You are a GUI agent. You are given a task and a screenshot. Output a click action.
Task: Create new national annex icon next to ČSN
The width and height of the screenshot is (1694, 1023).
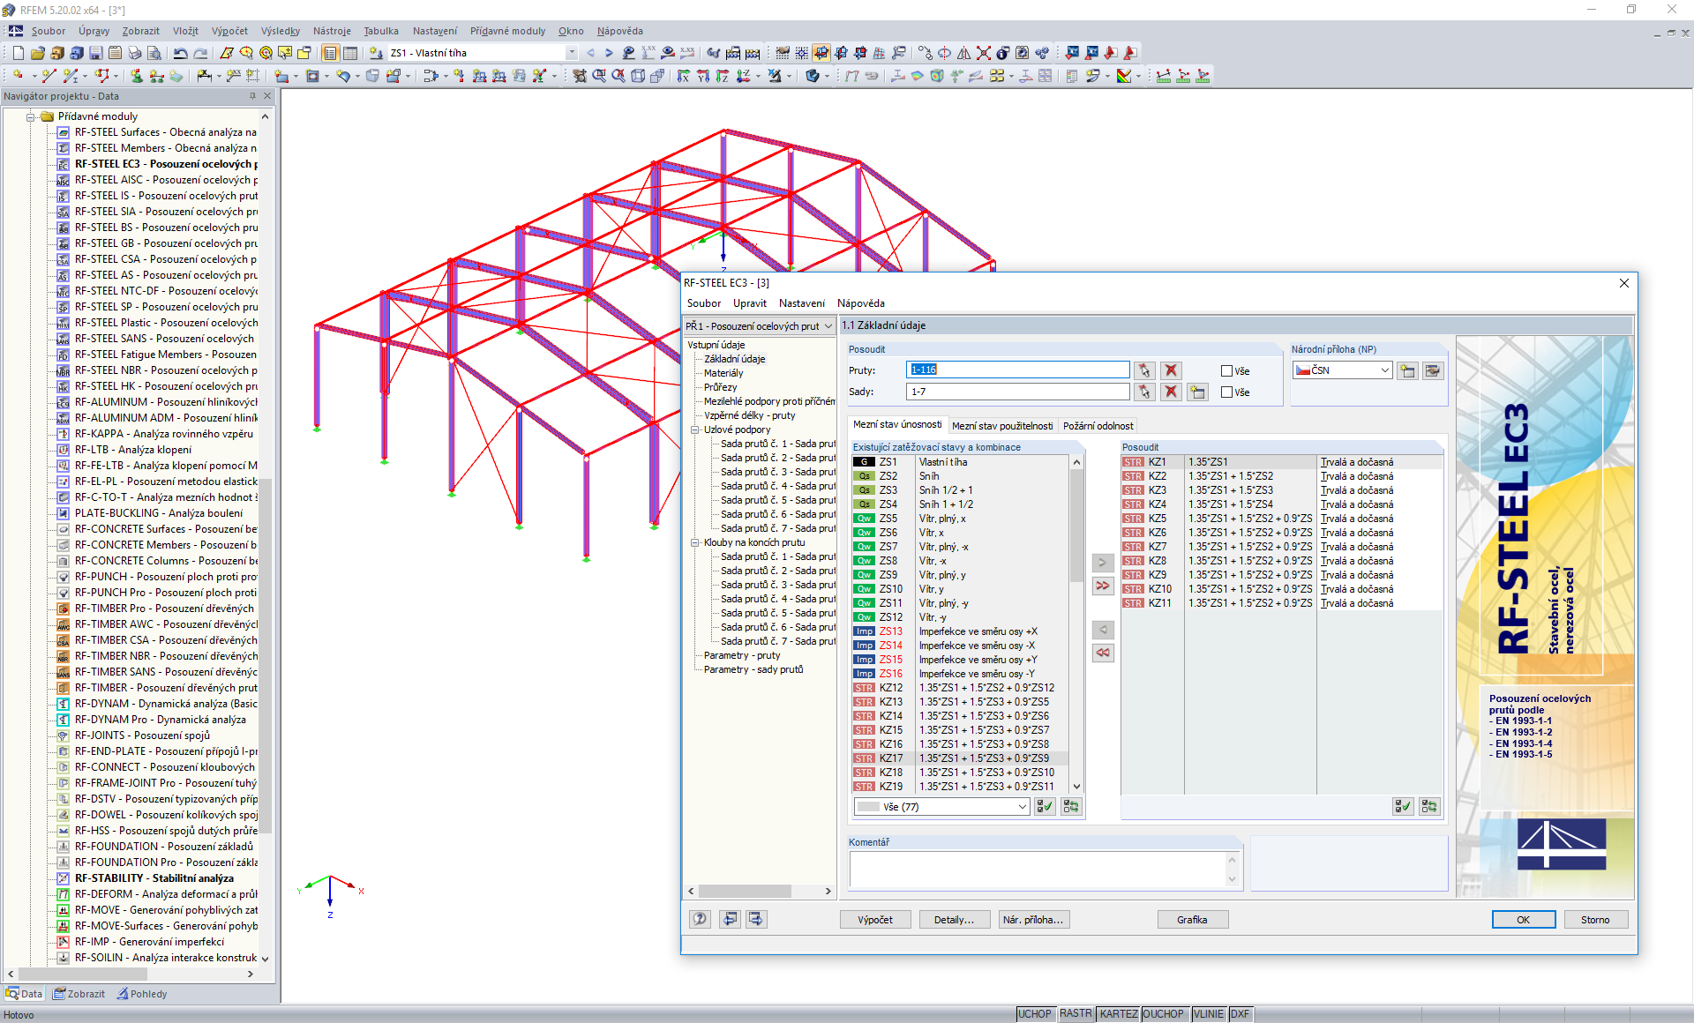pos(1407,370)
